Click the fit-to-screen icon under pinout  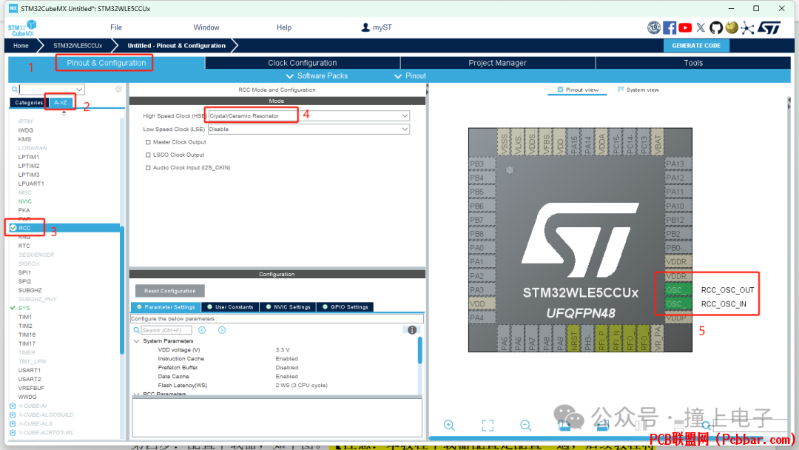click(488, 425)
